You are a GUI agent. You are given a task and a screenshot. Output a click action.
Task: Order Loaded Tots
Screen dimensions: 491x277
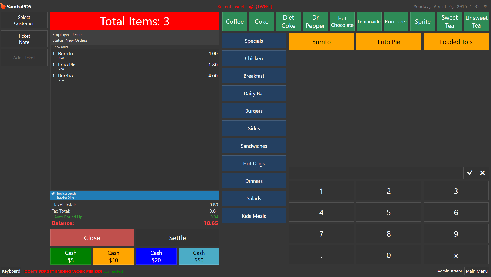(456, 41)
